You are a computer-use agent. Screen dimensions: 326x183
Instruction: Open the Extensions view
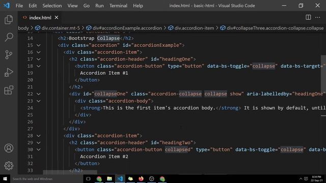pos(9,90)
